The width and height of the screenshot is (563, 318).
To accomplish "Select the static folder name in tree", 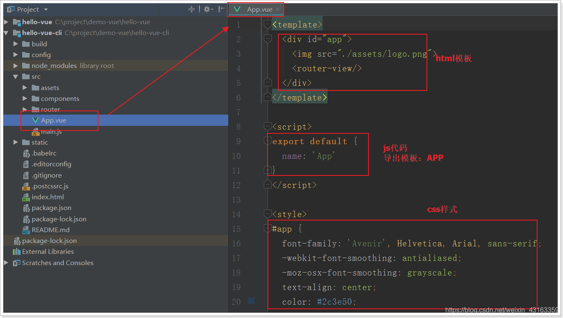I will pyautogui.click(x=40, y=142).
